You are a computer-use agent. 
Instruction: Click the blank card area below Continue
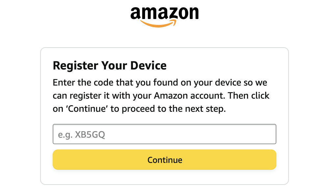coord(164,177)
